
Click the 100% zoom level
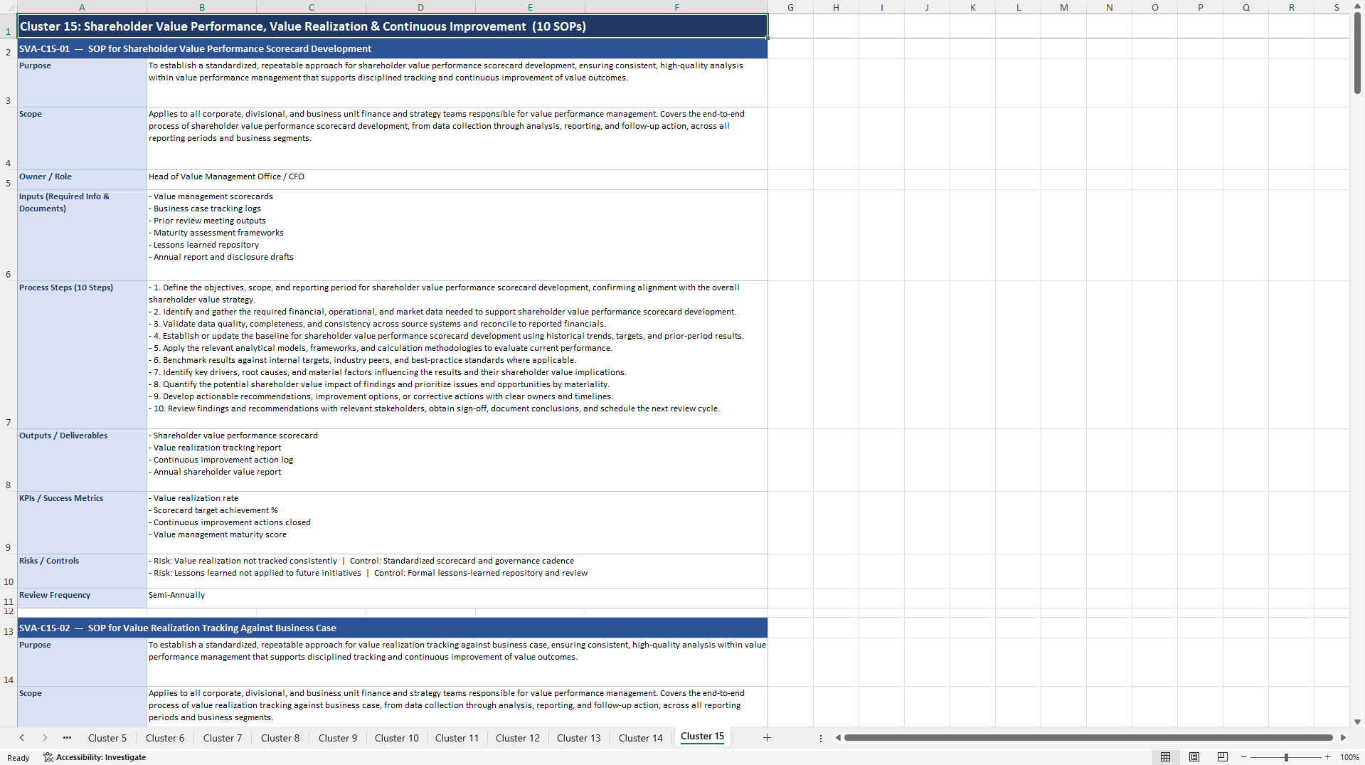pos(1349,757)
